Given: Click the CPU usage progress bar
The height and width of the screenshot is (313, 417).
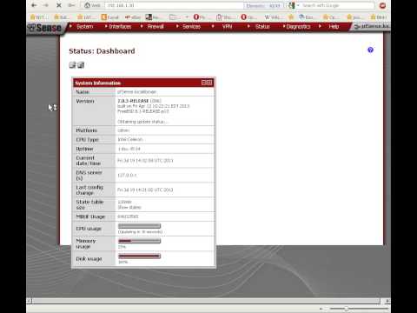Looking at the screenshot, I should (139, 226).
